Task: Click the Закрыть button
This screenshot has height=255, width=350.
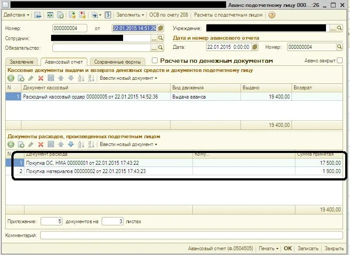Action: coord(334,248)
